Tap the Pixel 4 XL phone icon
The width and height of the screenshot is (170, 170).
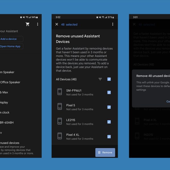pos(60,136)
